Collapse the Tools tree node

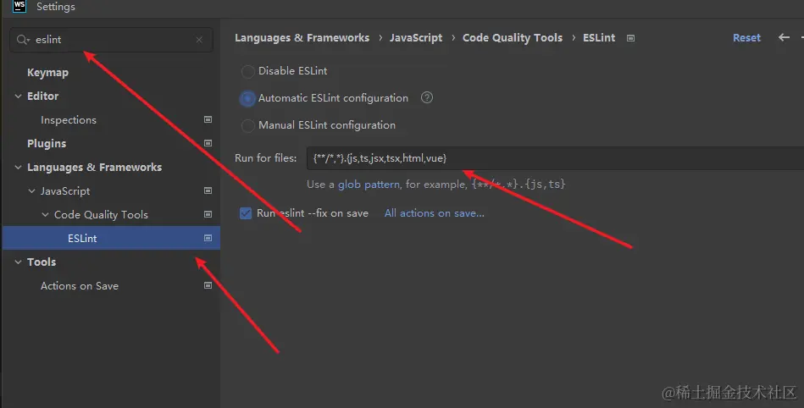point(18,262)
